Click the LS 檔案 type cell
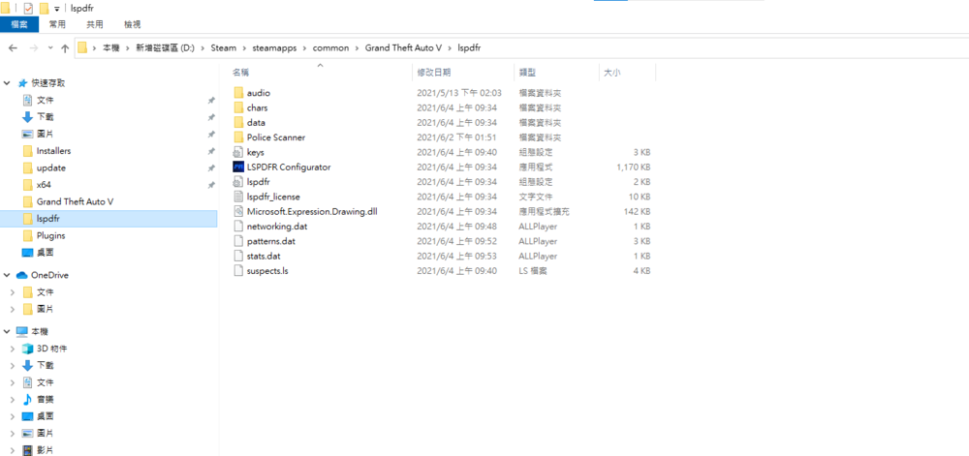 point(533,271)
